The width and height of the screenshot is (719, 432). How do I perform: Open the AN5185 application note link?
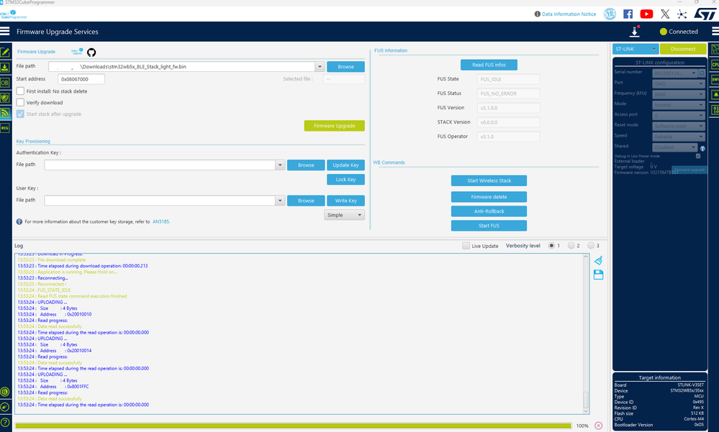point(161,221)
